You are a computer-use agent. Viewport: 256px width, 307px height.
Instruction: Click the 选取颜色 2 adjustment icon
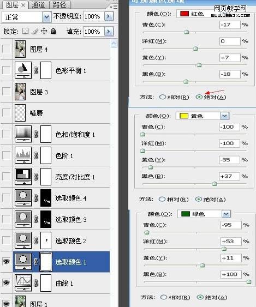pos(23,240)
